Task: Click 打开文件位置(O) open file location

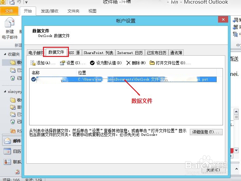Action: pos(170,63)
